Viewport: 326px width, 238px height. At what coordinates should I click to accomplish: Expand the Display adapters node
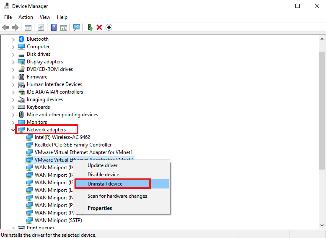13,62
